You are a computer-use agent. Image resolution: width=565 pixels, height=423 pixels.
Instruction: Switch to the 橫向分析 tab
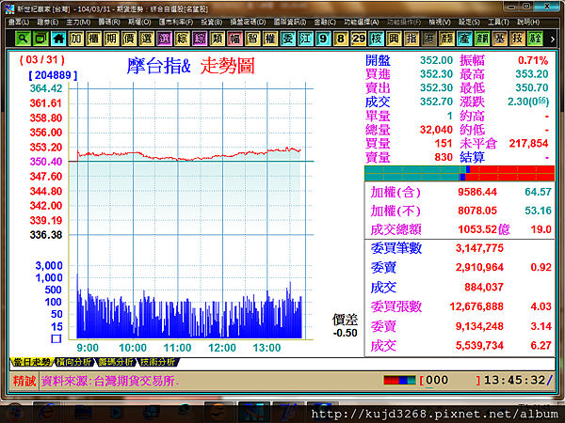[x=73, y=362]
